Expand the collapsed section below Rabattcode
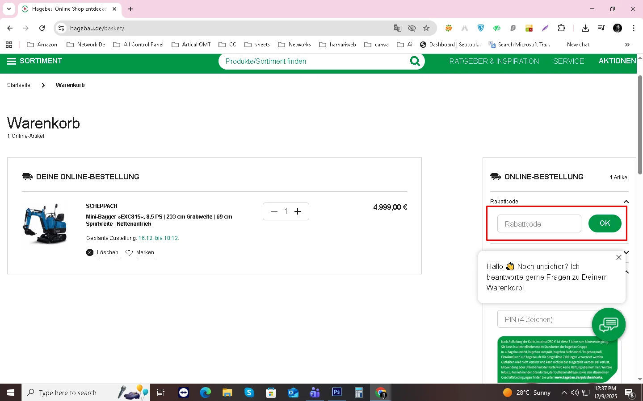Screen dimensions: 643x401 click(x=626, y=252)
